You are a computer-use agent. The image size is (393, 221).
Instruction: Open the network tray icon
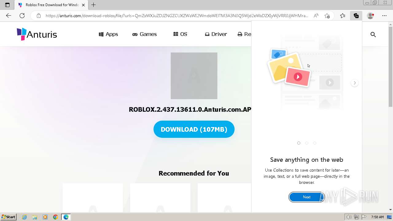[x=357, y=217]
